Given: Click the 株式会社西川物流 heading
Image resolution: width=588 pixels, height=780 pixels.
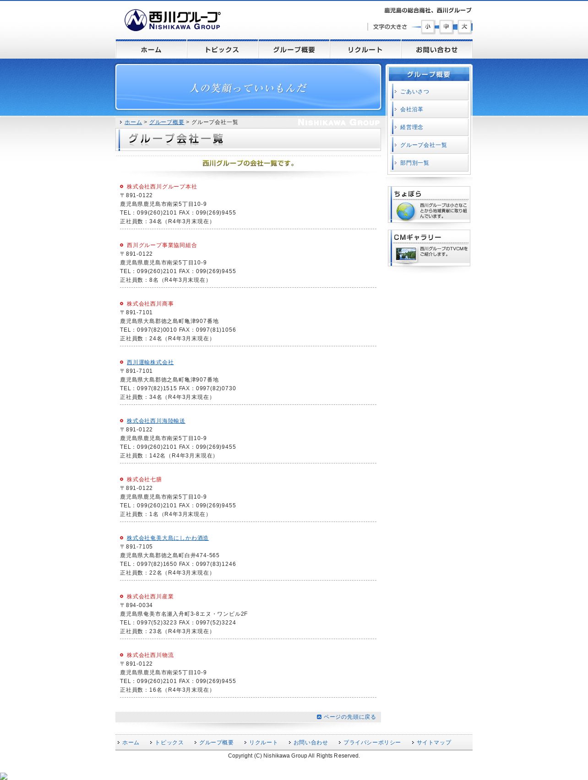Looking at the screenshot, I should pos(150,655).
